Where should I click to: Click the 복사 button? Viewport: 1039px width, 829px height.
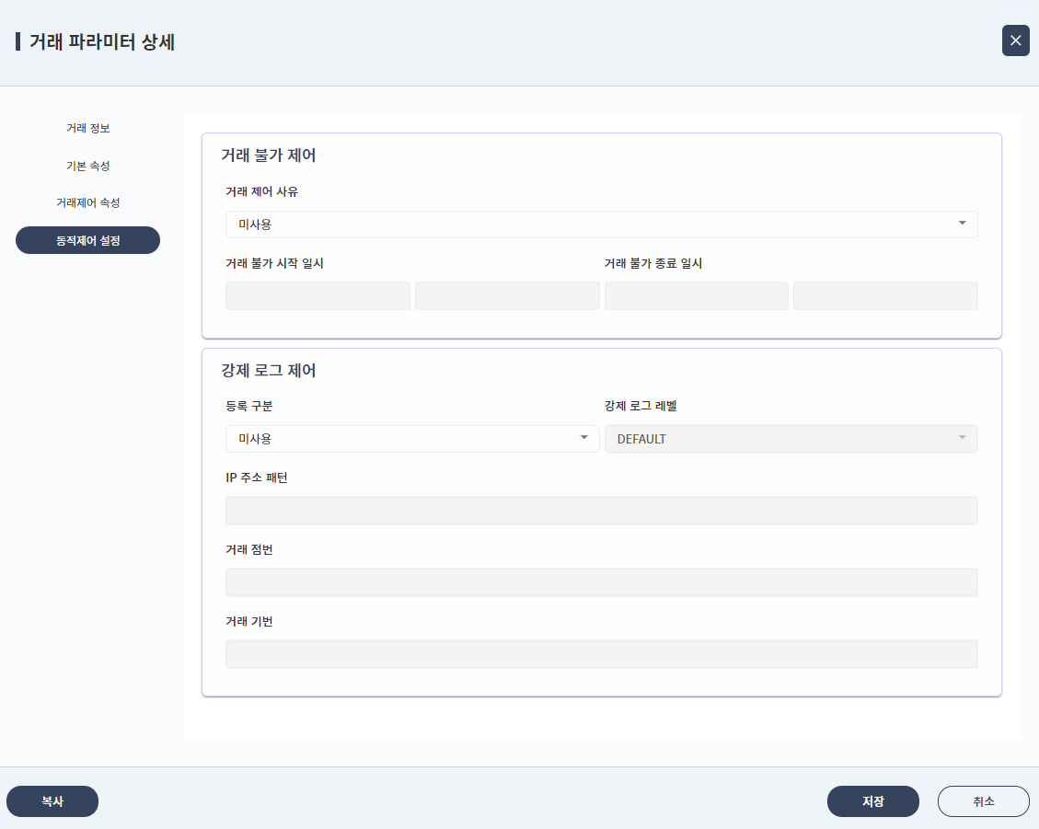(x=52, y=801)
